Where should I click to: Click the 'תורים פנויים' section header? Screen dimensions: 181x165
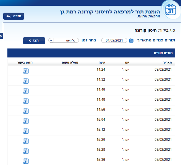tap(163, 53)
